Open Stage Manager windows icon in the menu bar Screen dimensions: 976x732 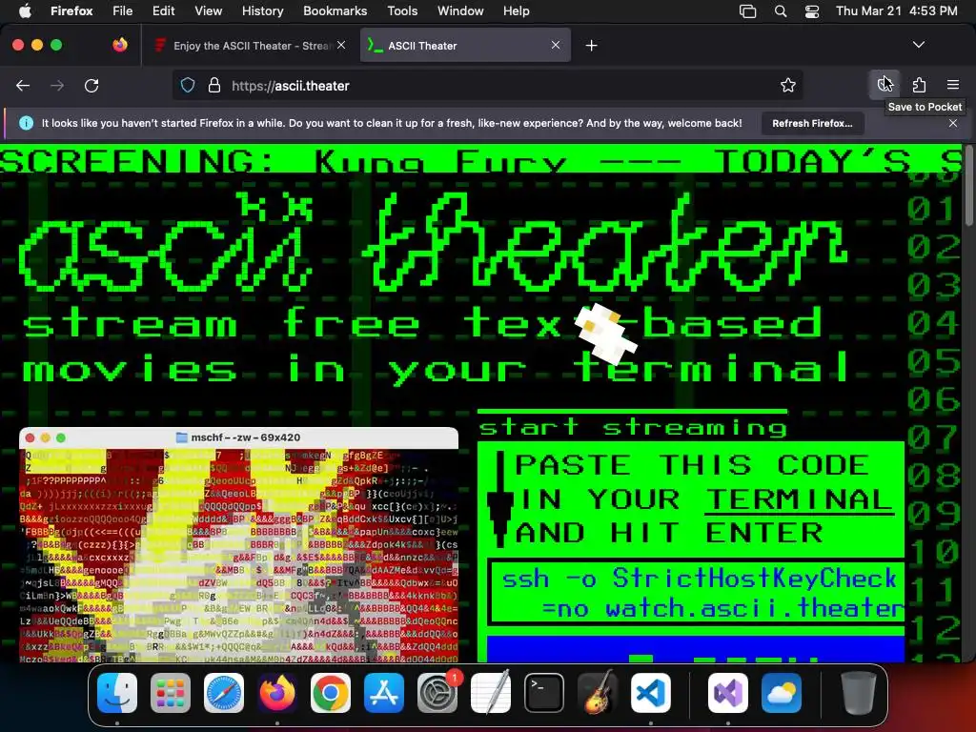click(x=747, y=11)
